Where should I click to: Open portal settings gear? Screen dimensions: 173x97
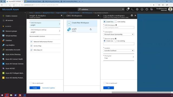click(137, 9)
